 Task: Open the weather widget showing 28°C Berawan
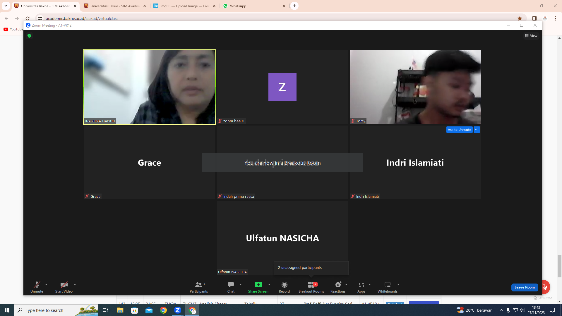[x=474, y=310]
